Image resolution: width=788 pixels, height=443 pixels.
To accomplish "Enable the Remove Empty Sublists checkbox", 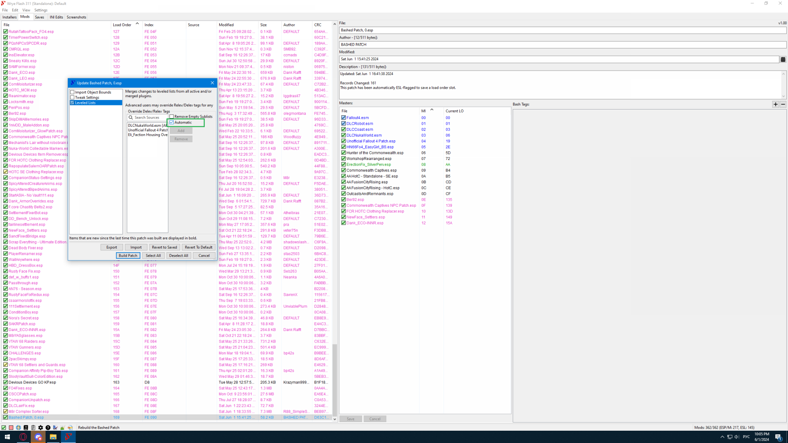I will pos(172,116).
